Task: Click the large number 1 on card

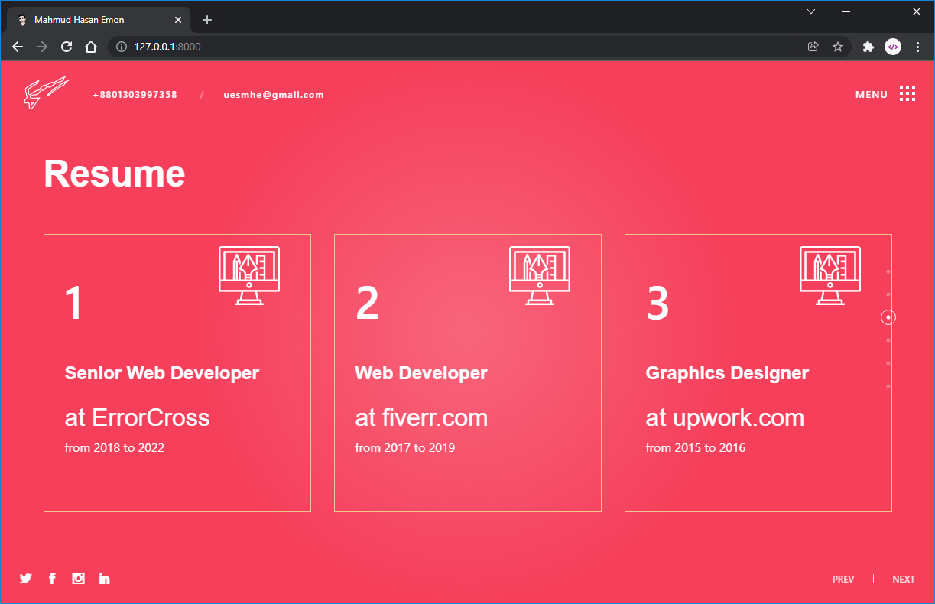Action: click(74, 303)
